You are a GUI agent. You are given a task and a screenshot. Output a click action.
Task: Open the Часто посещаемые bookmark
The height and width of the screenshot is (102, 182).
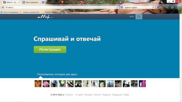[x=10, y=12]
